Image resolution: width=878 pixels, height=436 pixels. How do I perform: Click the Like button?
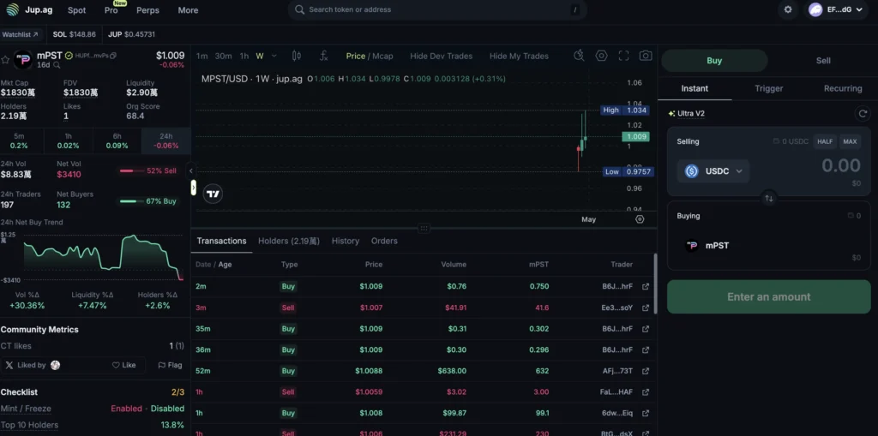point(123,365)
